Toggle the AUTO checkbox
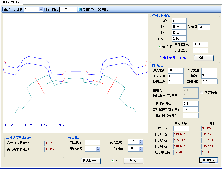222x169 pixels. 112,160
